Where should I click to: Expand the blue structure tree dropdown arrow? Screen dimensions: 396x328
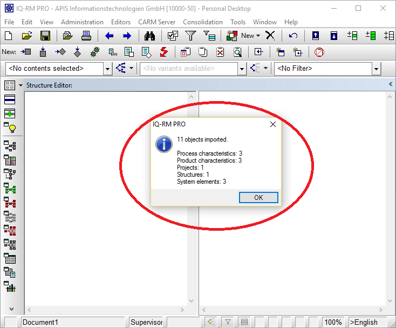[x=131, y=68]
